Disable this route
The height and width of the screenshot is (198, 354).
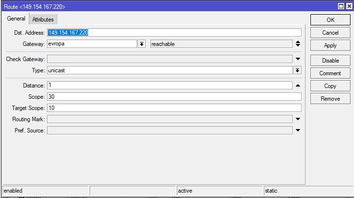pyautogui.click(x=330, y=61)
